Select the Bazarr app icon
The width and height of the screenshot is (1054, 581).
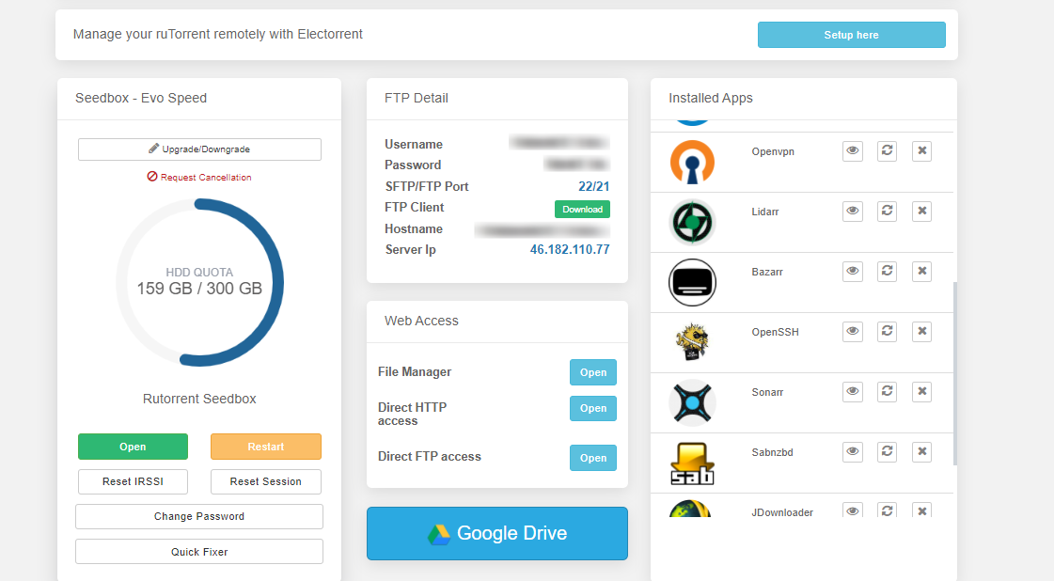tap(692, 282)
